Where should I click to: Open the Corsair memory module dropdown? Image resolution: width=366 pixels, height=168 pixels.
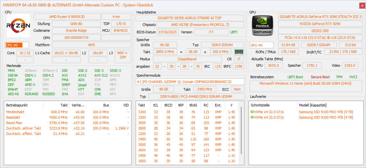[x=190, y=82]
